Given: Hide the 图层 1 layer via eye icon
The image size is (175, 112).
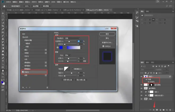Looking at the screenshot, I should [141, 77].
